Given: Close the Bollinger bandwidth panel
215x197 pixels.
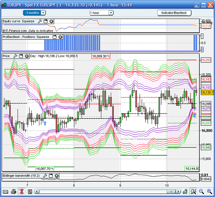Looking at the screenshot, I should click(x=57, y=176).
